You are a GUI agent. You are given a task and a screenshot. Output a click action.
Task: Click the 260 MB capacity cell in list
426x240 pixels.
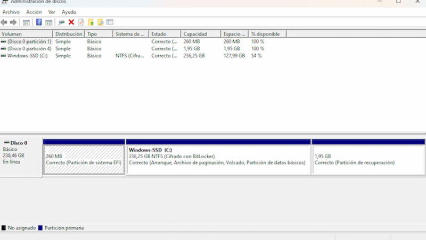click(x=192, y=41)
